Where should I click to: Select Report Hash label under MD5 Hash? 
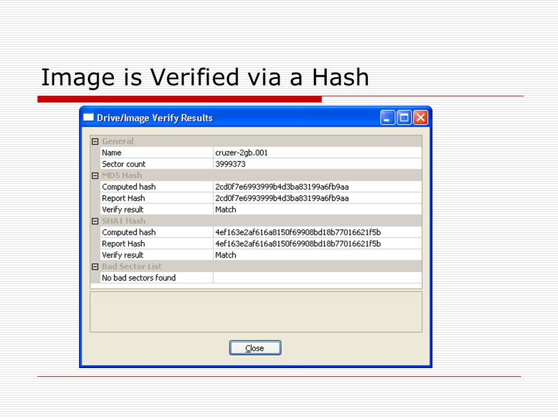(x=123, y=199)
